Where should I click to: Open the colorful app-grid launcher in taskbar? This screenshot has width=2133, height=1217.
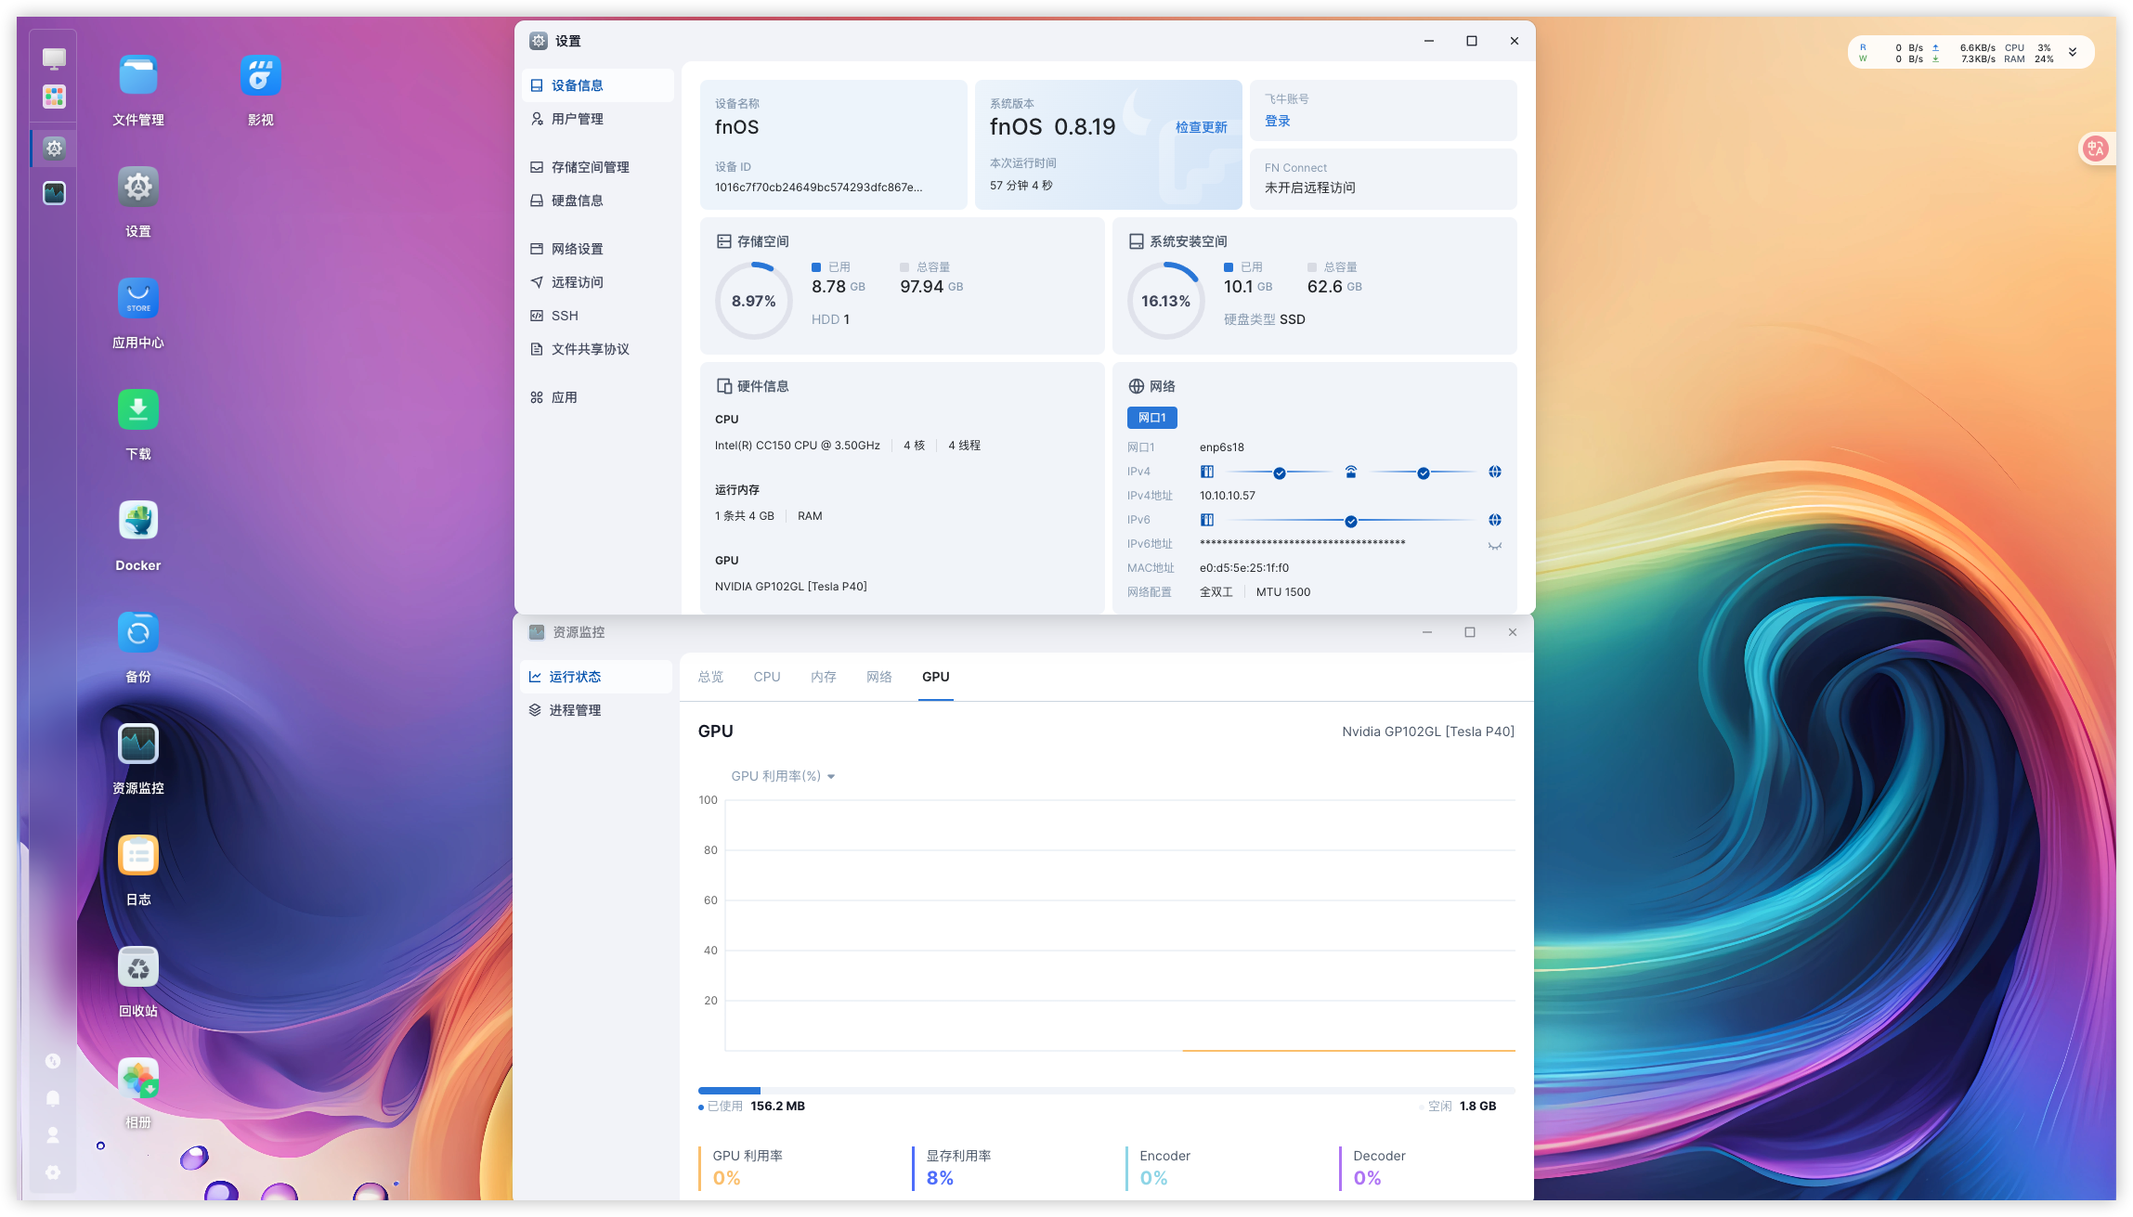[x=54, y=97]
